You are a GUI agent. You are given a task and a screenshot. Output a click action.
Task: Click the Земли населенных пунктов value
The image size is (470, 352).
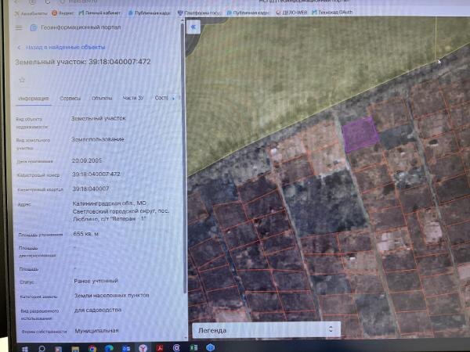pos(111,295)
